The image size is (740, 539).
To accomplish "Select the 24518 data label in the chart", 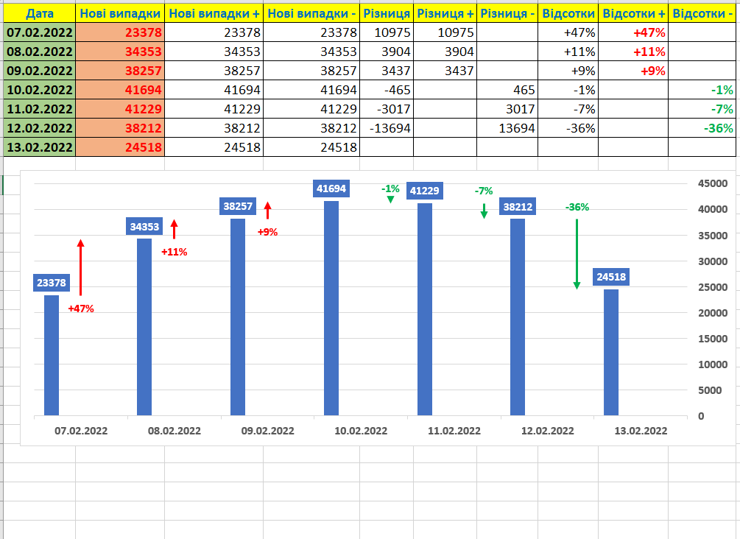I will [x=611, y=278].
